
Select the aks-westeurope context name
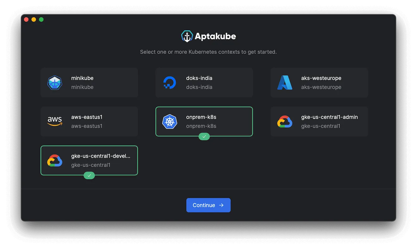(321, 78)
